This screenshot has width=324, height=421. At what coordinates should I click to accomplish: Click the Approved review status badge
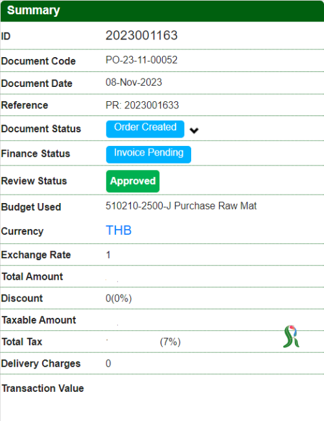(x=133, y=181)
